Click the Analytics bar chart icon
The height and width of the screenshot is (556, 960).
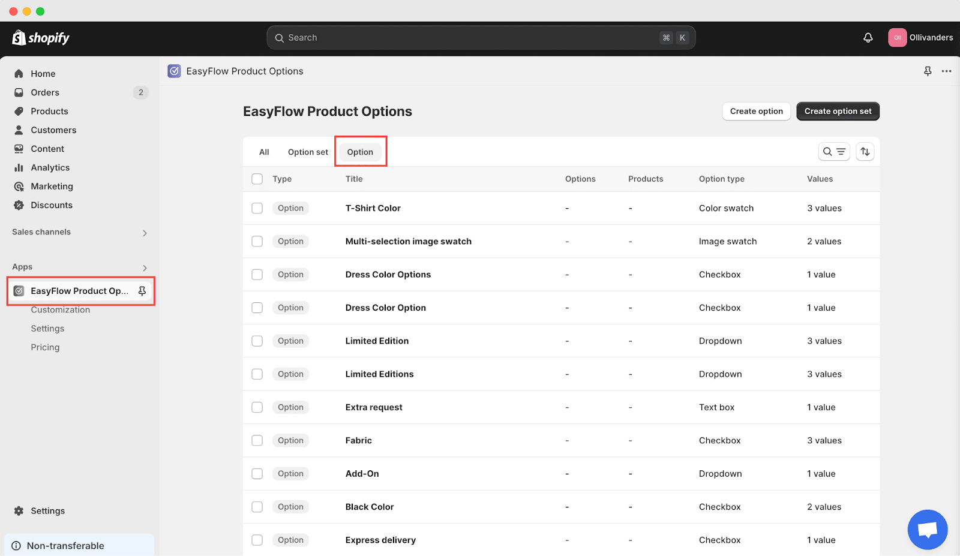coord(19,167)
